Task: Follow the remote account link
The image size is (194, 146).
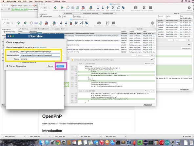Action: pos(40,47)
